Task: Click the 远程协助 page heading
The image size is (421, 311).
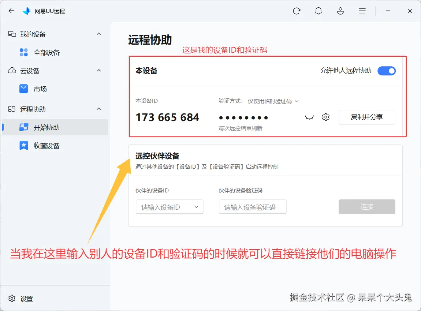Action: (x=150, y=40)
